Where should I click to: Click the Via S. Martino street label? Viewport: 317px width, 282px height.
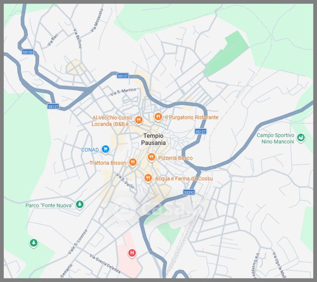pos(123,92)
